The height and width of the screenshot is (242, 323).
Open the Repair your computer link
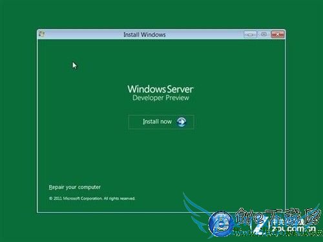pos(74,187)
